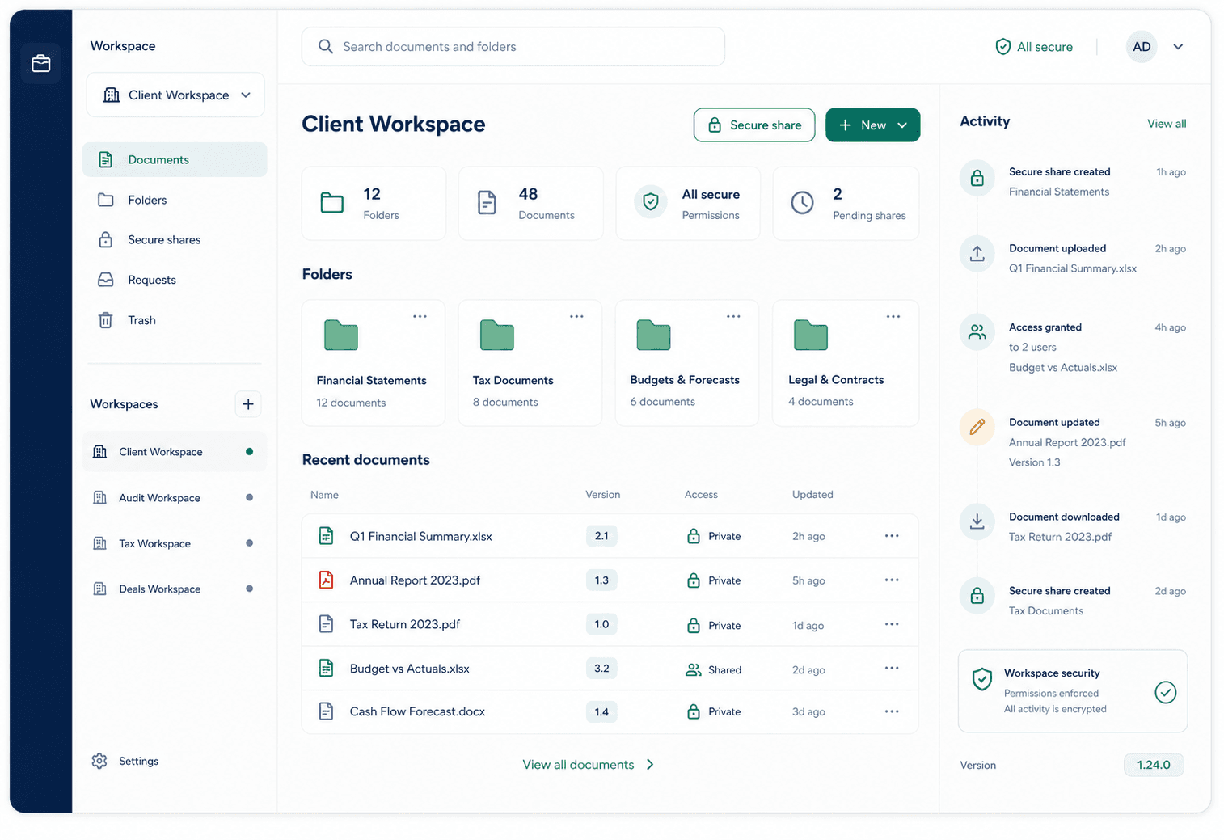
Task: Click the lock icon for Financial Statements share activity
Action: tap(977, 178)
